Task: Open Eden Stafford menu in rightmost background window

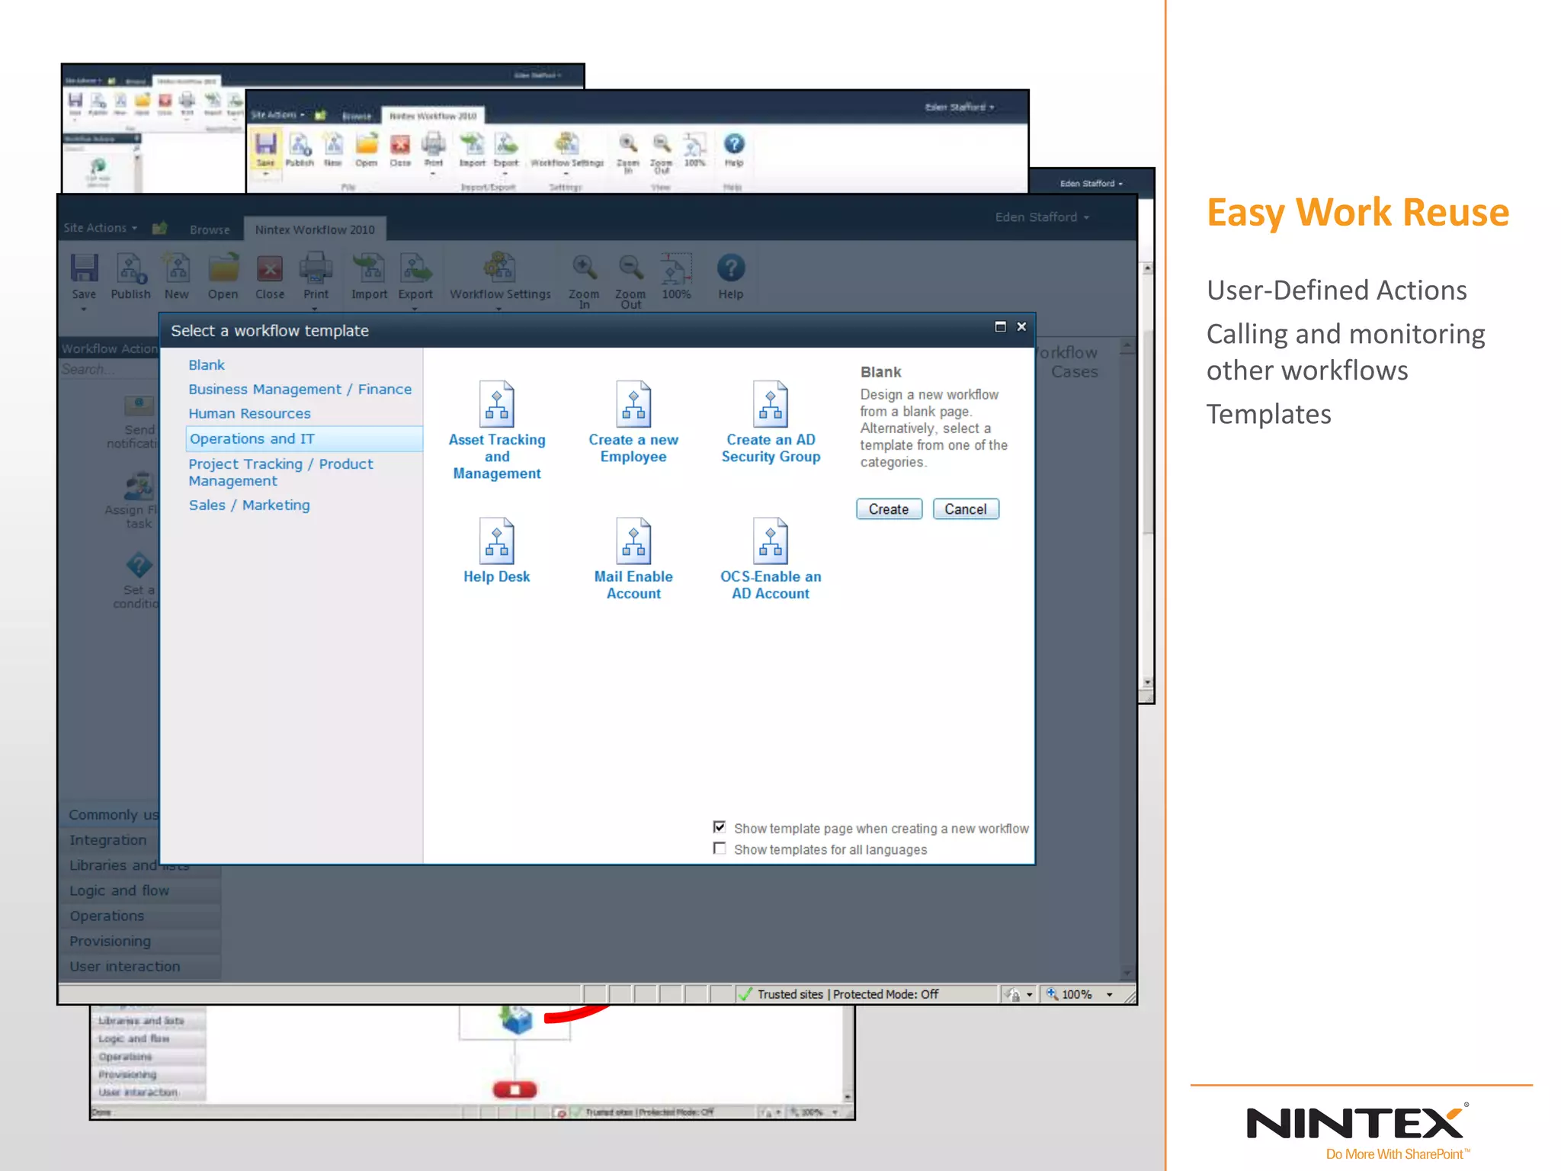Action: pos(1091,184)
